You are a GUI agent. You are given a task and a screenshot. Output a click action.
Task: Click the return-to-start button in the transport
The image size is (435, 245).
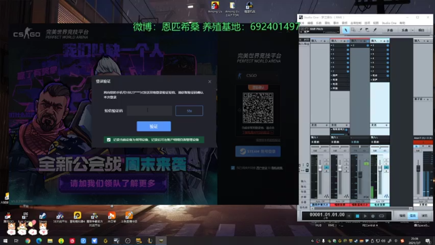[x=349, y=216]
